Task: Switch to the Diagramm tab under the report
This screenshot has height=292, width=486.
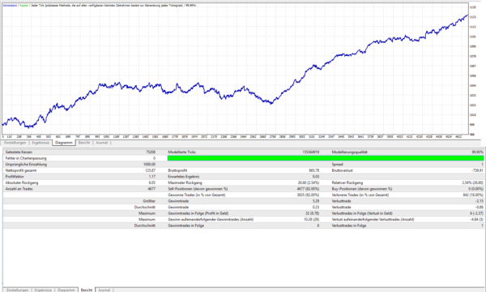Action: click(x=66, y=290)
